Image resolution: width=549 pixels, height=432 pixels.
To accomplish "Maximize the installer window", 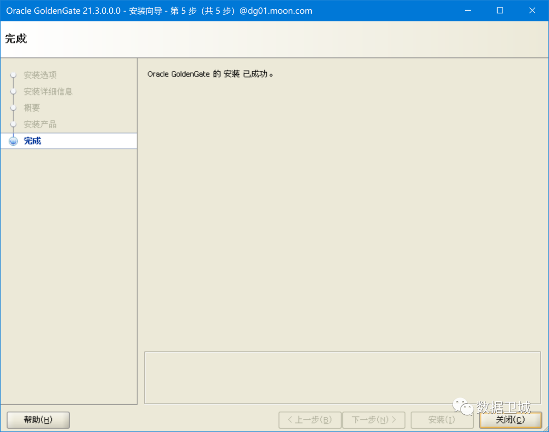I will point(500,11).
